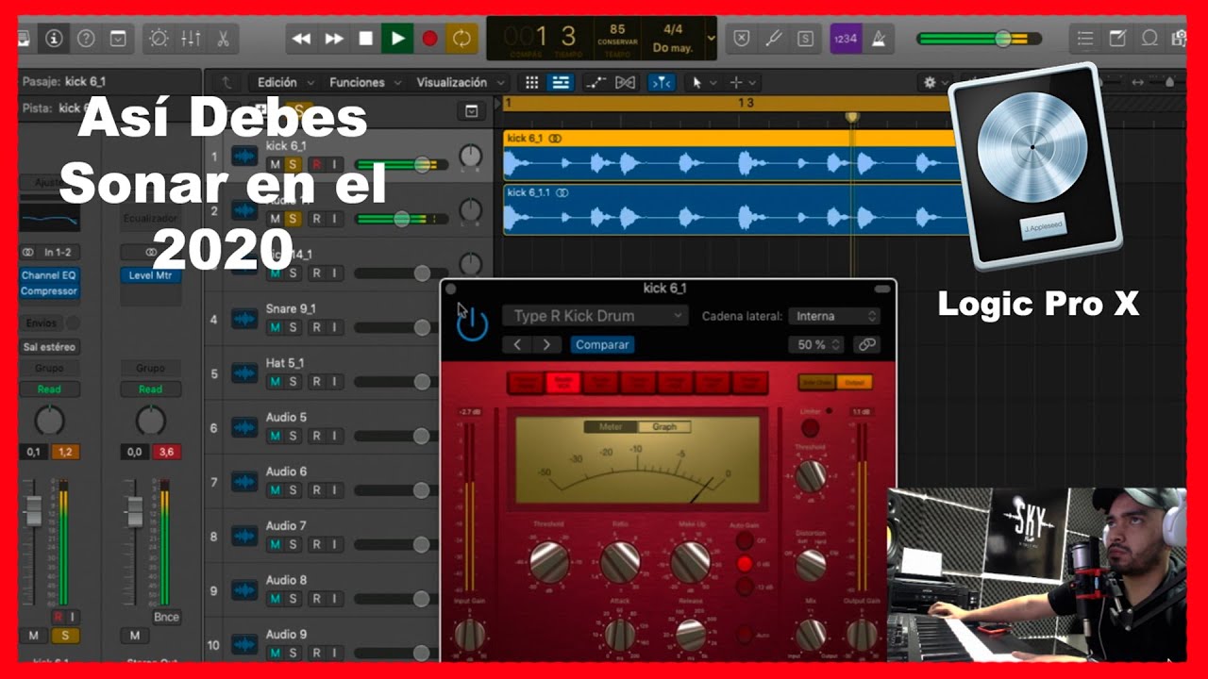Open the Funciones menu
Screen dimensions: 1208x679
click(x=363, y=82)
